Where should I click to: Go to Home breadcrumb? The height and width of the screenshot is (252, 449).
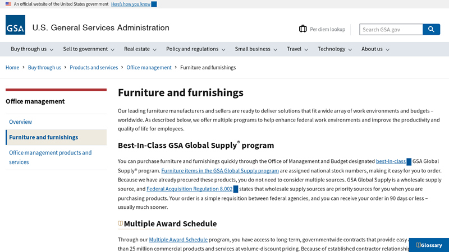click(12, 67)
